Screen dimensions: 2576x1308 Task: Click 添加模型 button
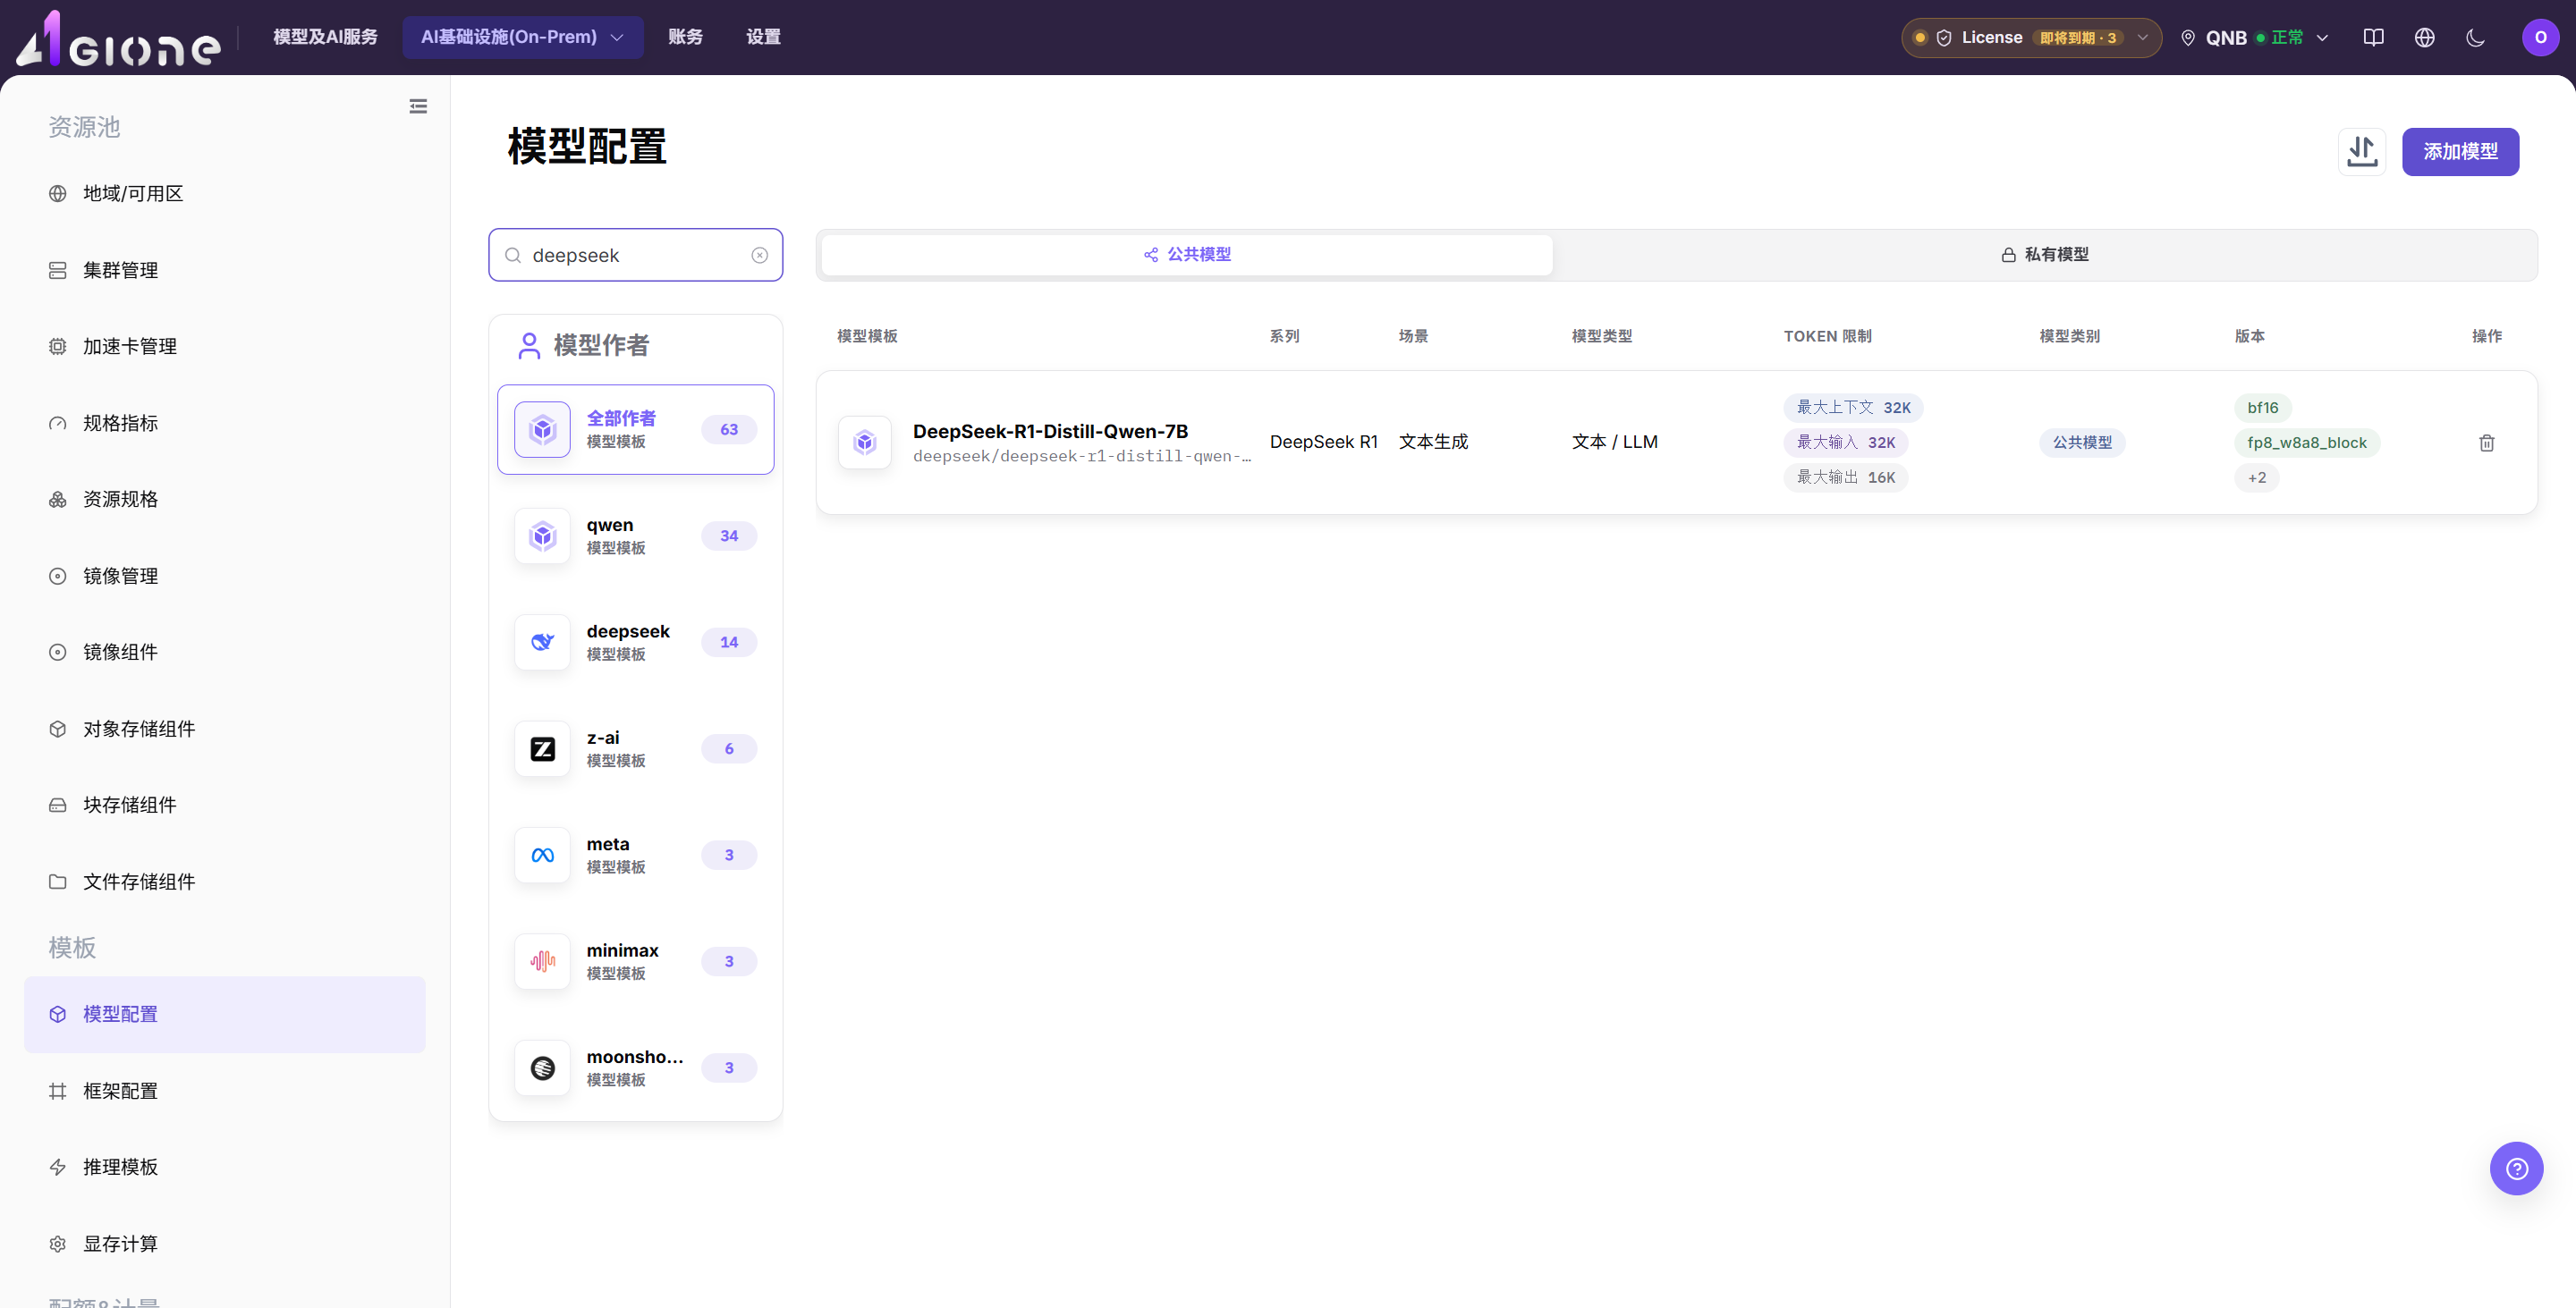click(2460, 152)
